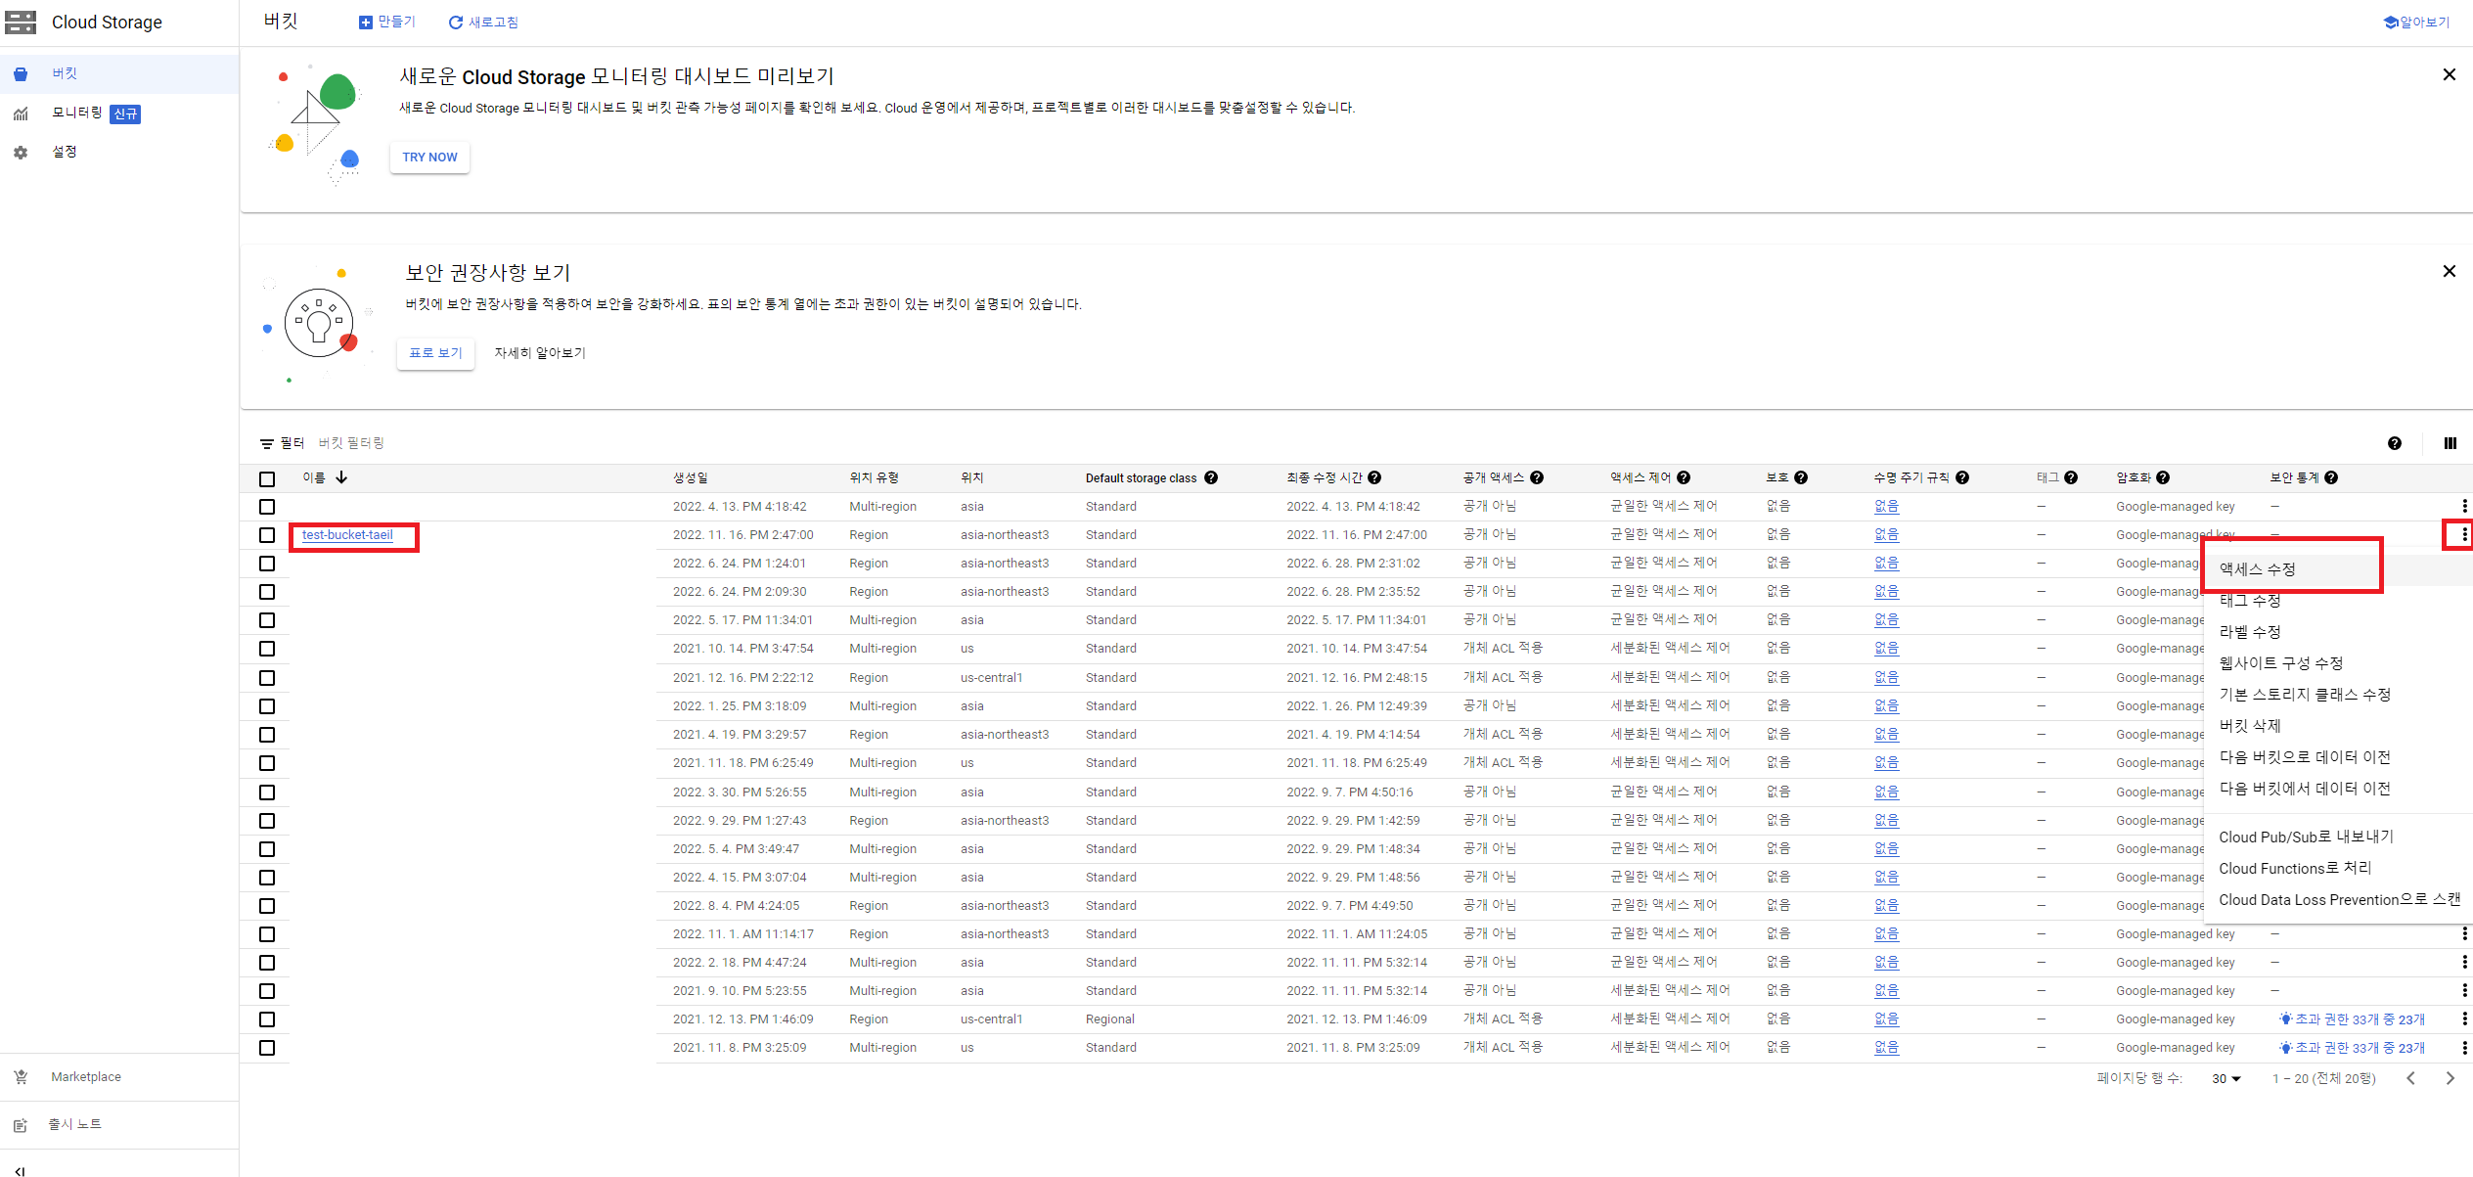Image resolution: width=2473 pixels, height=1177 pixels.
Task: Open the 알아보기 learn panel
Action: [x=2416, y=22]
